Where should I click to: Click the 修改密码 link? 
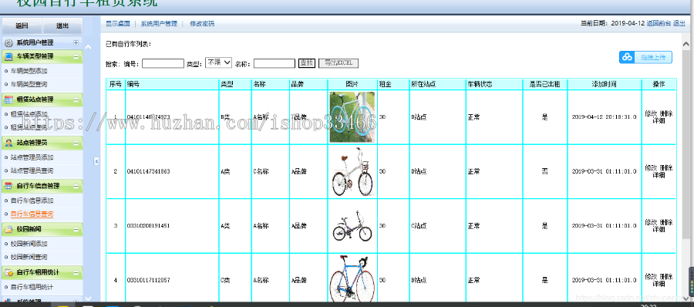click(x=202, y=24)
